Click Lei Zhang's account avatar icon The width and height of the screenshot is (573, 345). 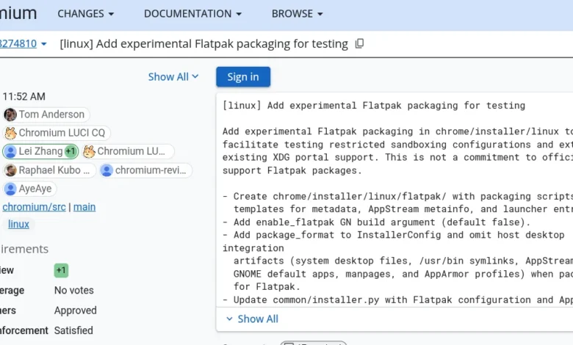click(10, 151)
